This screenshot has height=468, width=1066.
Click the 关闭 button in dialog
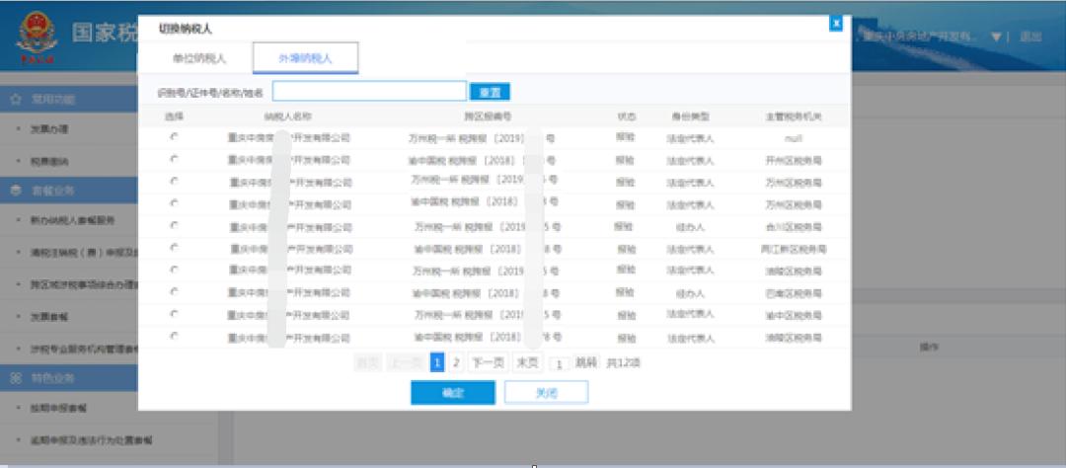coord(546,392)
